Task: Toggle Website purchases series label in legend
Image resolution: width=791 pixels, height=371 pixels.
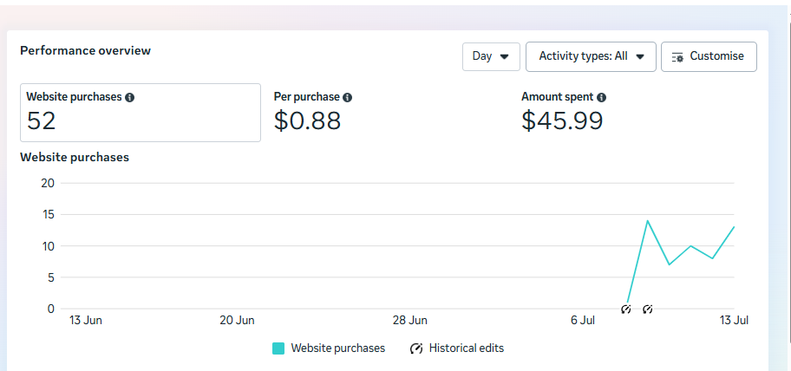Action: click(x=337, y=348)
